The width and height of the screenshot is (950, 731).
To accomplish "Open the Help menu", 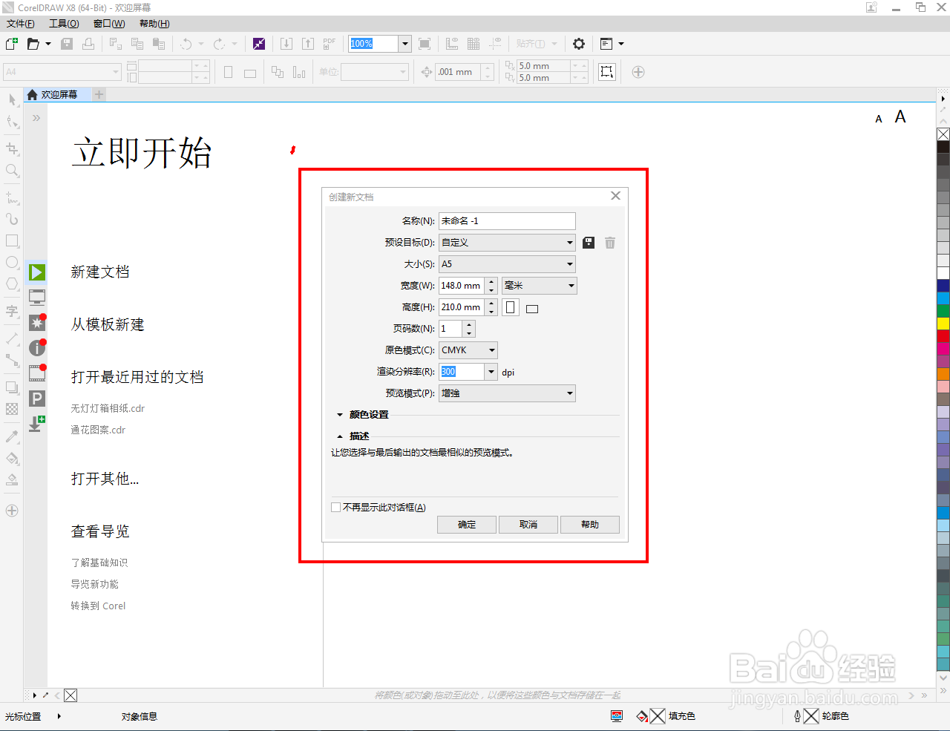I will [154, 24].
